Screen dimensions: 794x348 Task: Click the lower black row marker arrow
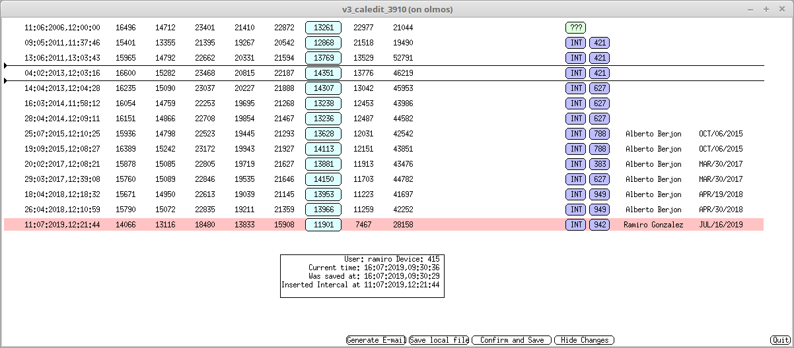pyautogui.click(x=5, y=80)
